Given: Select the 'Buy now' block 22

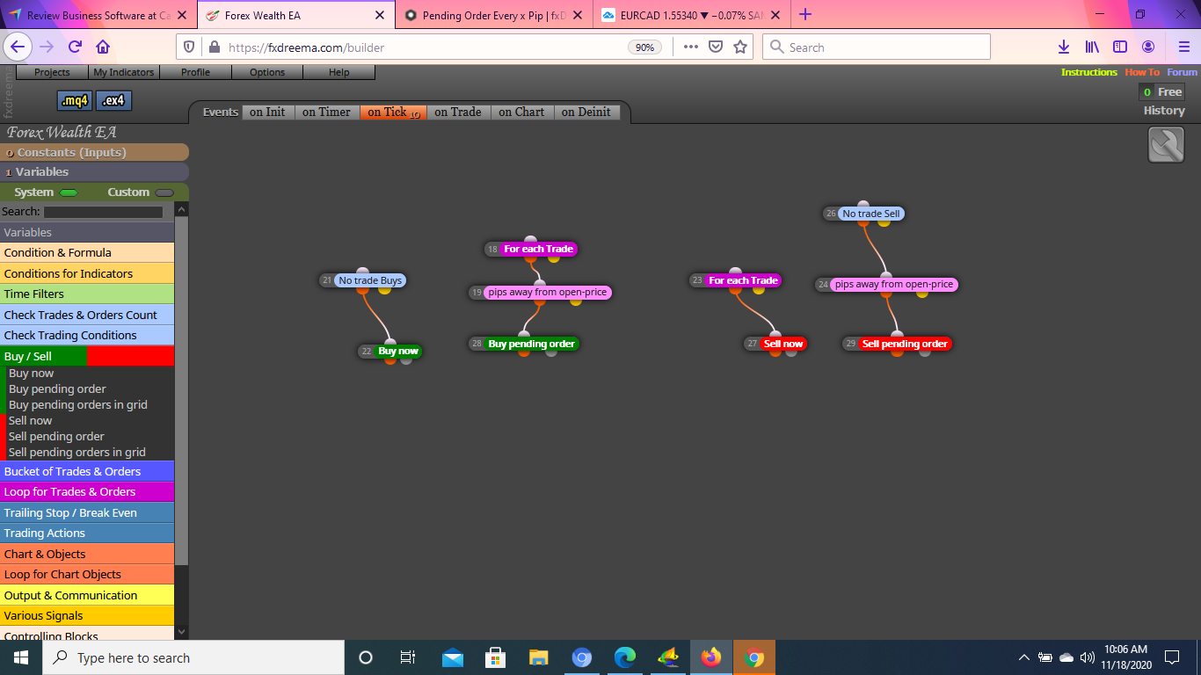Looking at the screenshot, I should tap(398, 351).
